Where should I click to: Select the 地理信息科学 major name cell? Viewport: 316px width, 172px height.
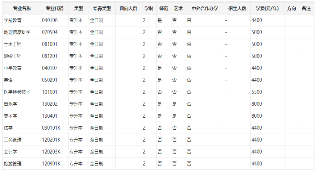coord(17,32)
